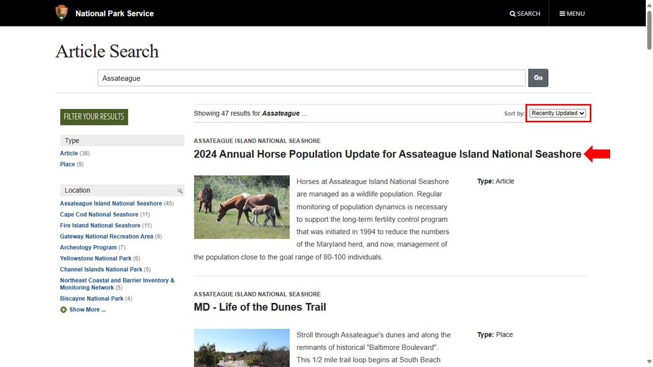Filter by Gateway National Recreation Area
The width and height of the screenshot is (653, 367).
[x=106, y=237]
